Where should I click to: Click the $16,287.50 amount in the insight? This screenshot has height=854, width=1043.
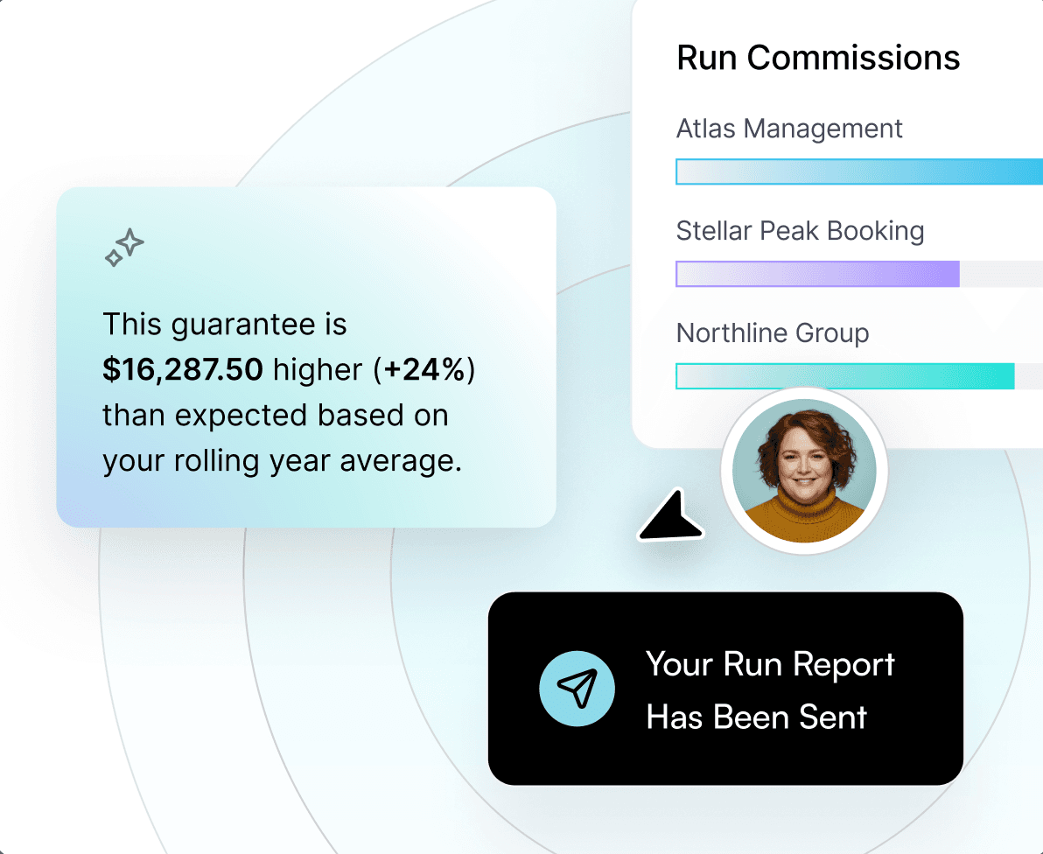[182, 370]
